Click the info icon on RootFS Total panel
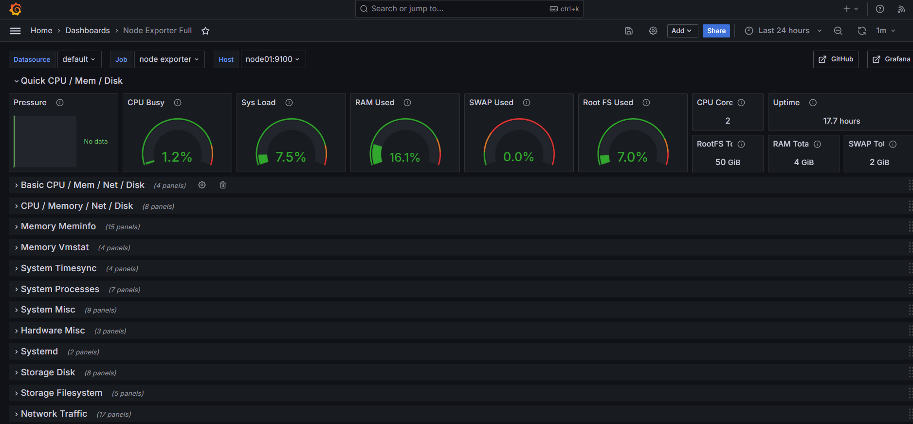Screen dimensions: 913x424 (x=741, y=144)
